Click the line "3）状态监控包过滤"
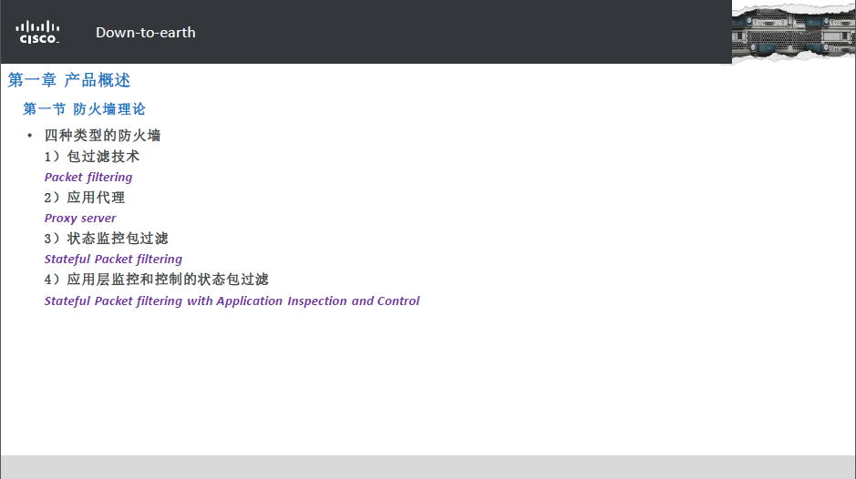This screenshot has height=479, width=856. [x=107, y=239]
